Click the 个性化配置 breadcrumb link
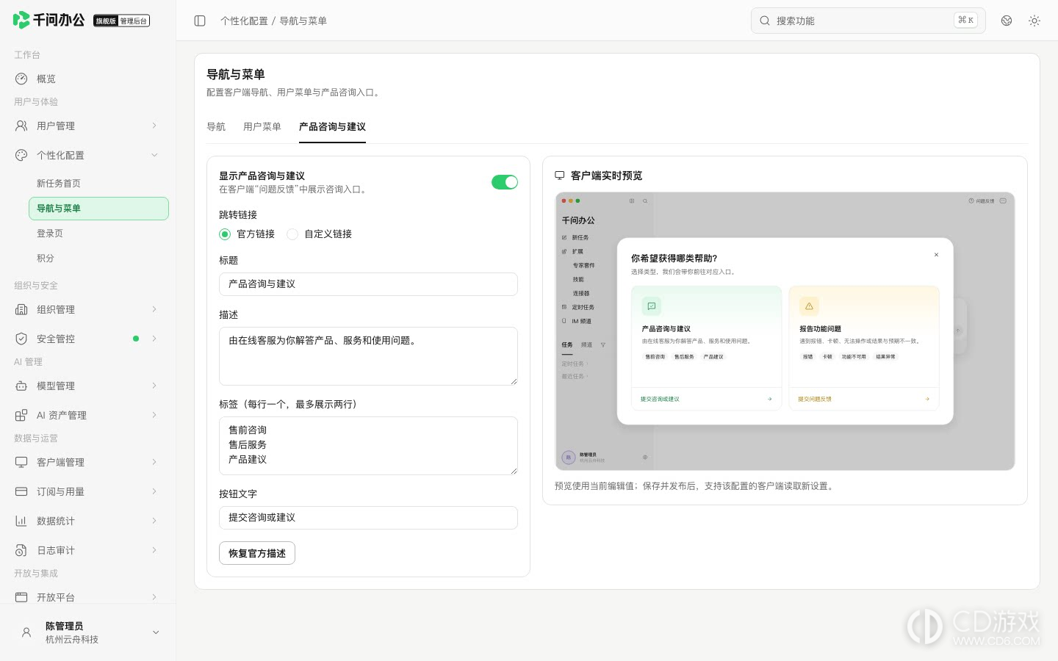The image size is (1058, 661). coord(244,21)
